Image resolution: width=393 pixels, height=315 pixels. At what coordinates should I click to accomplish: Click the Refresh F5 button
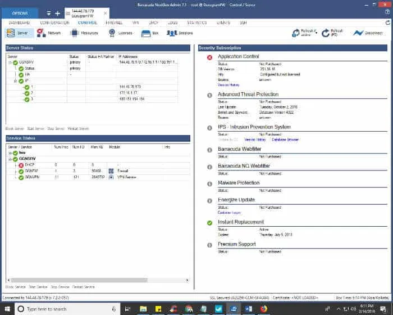point(332,33)
